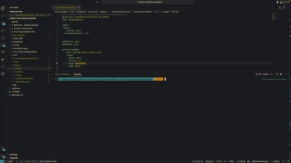Toggle primary sidebar layout icon

278,2
